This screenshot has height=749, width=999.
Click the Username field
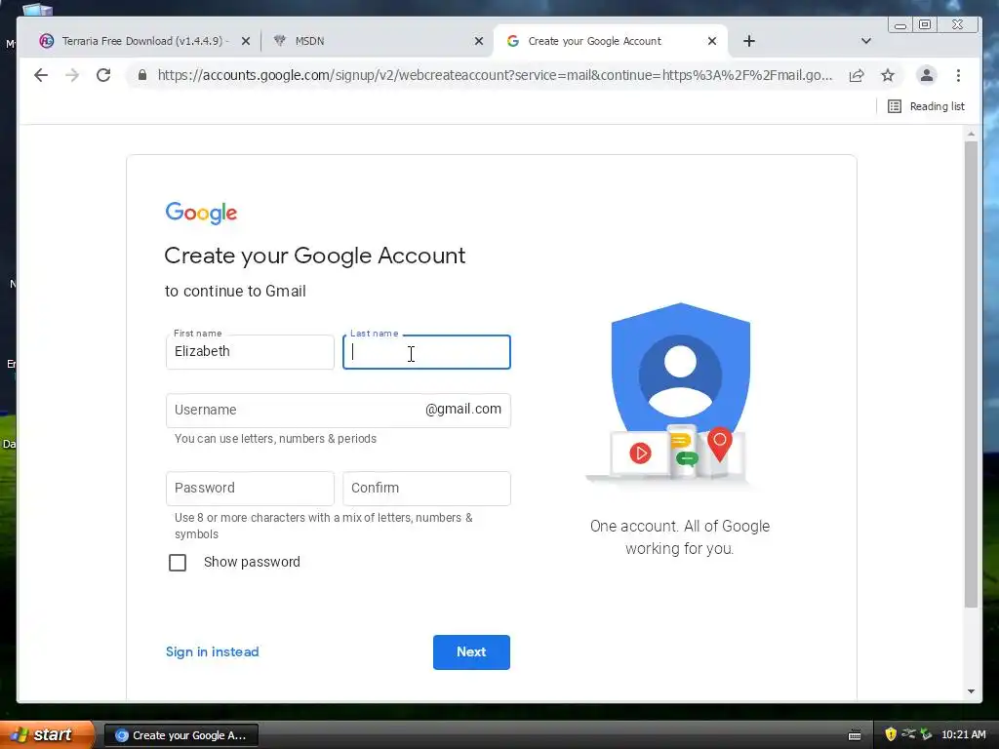click(x=339, y=411)
